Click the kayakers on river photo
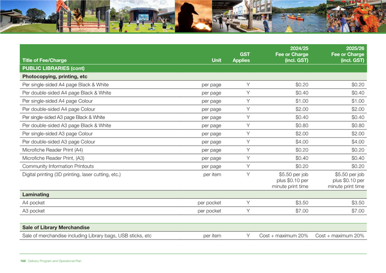Image resolution: width=386 pixels, height=273 pixels. [299, 17]
